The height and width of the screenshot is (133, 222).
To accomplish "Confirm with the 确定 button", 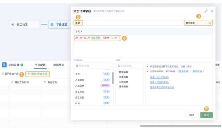I will click(206, 115).
